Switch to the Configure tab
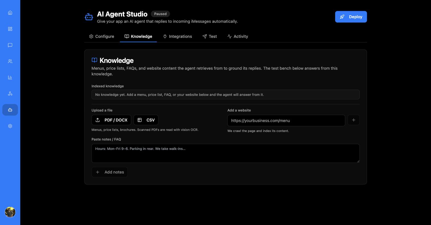This screenshot has height=225, width=431. pyautogui.click(x=102, y=36)
